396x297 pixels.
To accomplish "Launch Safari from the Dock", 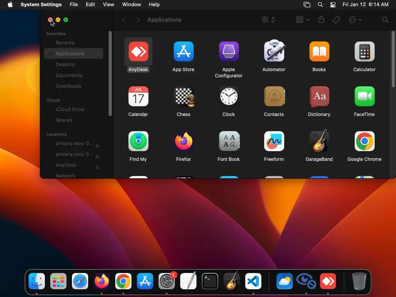I will coord(80,281).
